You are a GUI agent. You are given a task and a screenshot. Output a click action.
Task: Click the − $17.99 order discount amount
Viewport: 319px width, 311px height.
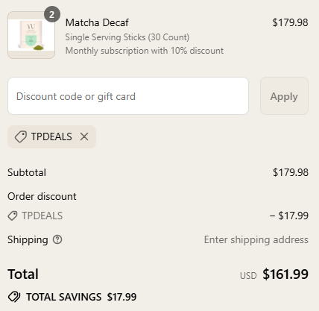click(x=289, y=216)
